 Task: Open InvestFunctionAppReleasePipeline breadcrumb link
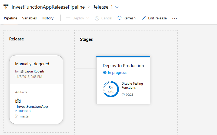[48, 7]
